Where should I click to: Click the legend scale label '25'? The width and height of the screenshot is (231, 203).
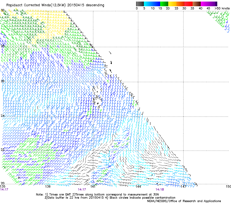[x=176, y=8]
